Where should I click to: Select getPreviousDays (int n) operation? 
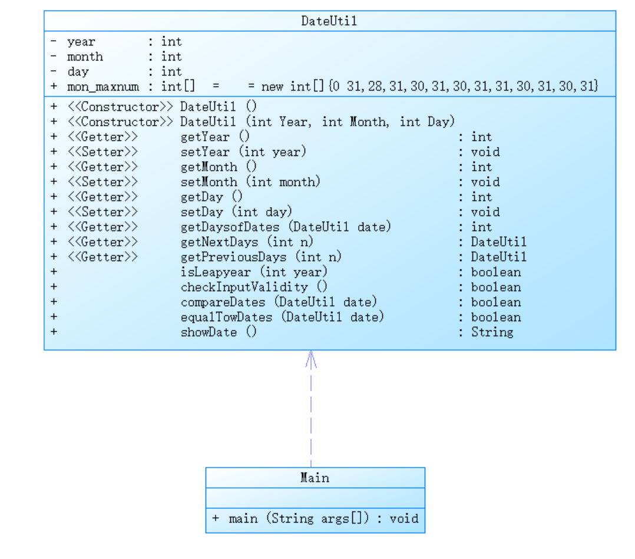pos(289,256)
